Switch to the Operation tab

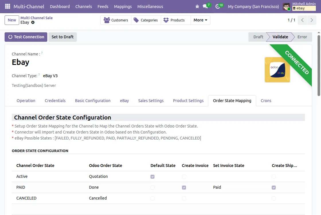(x=26, y=101)
